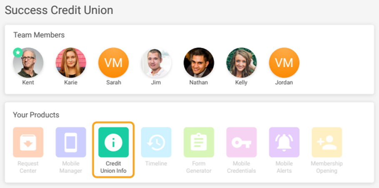Open the Credit Union Info tile
Image resolution: width=379 pixels, height=188 pixels.
tap(113, 142)
